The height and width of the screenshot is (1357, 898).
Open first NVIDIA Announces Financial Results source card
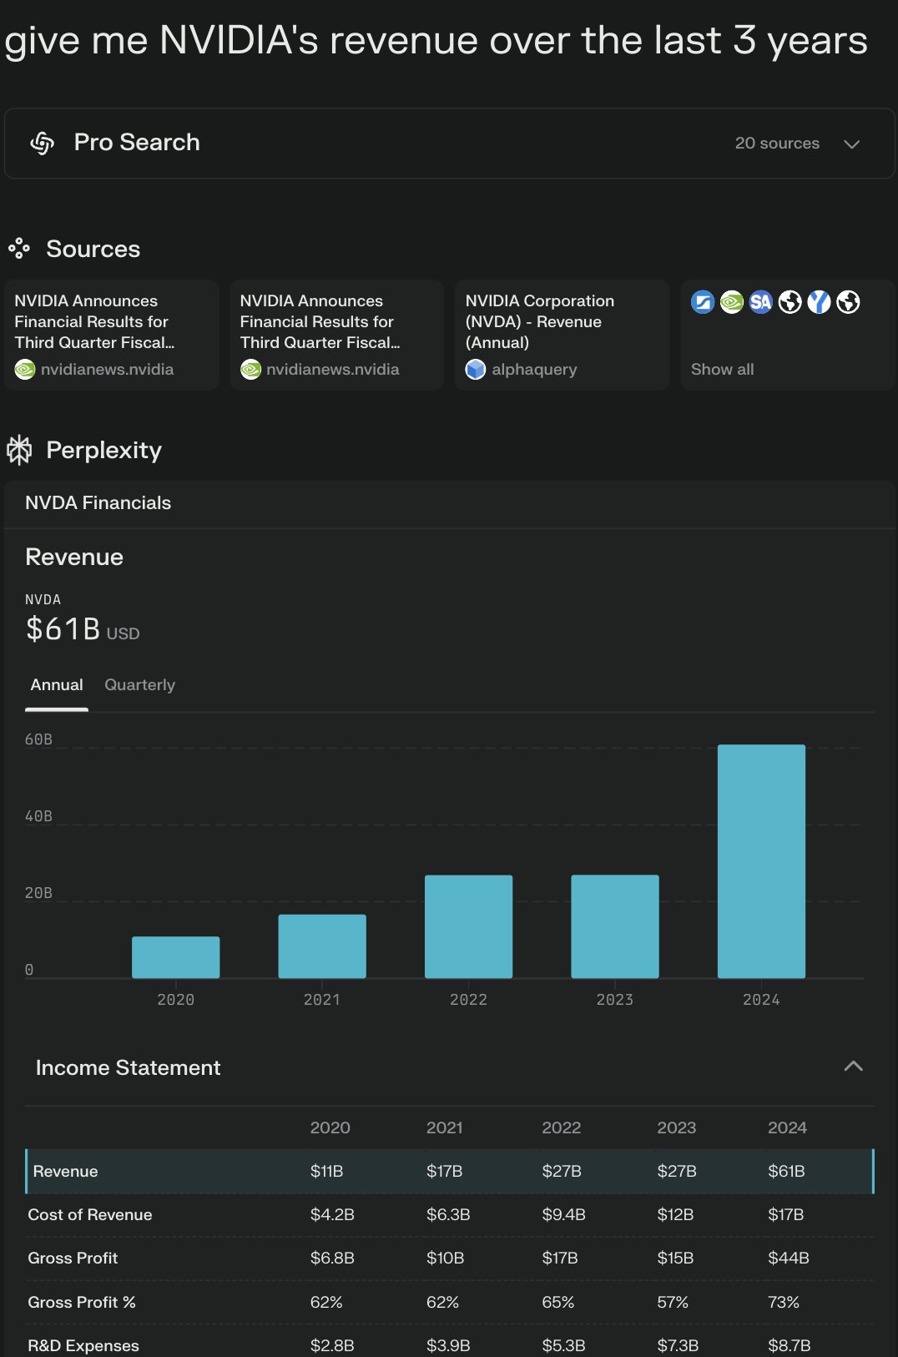tap(111, 335)
